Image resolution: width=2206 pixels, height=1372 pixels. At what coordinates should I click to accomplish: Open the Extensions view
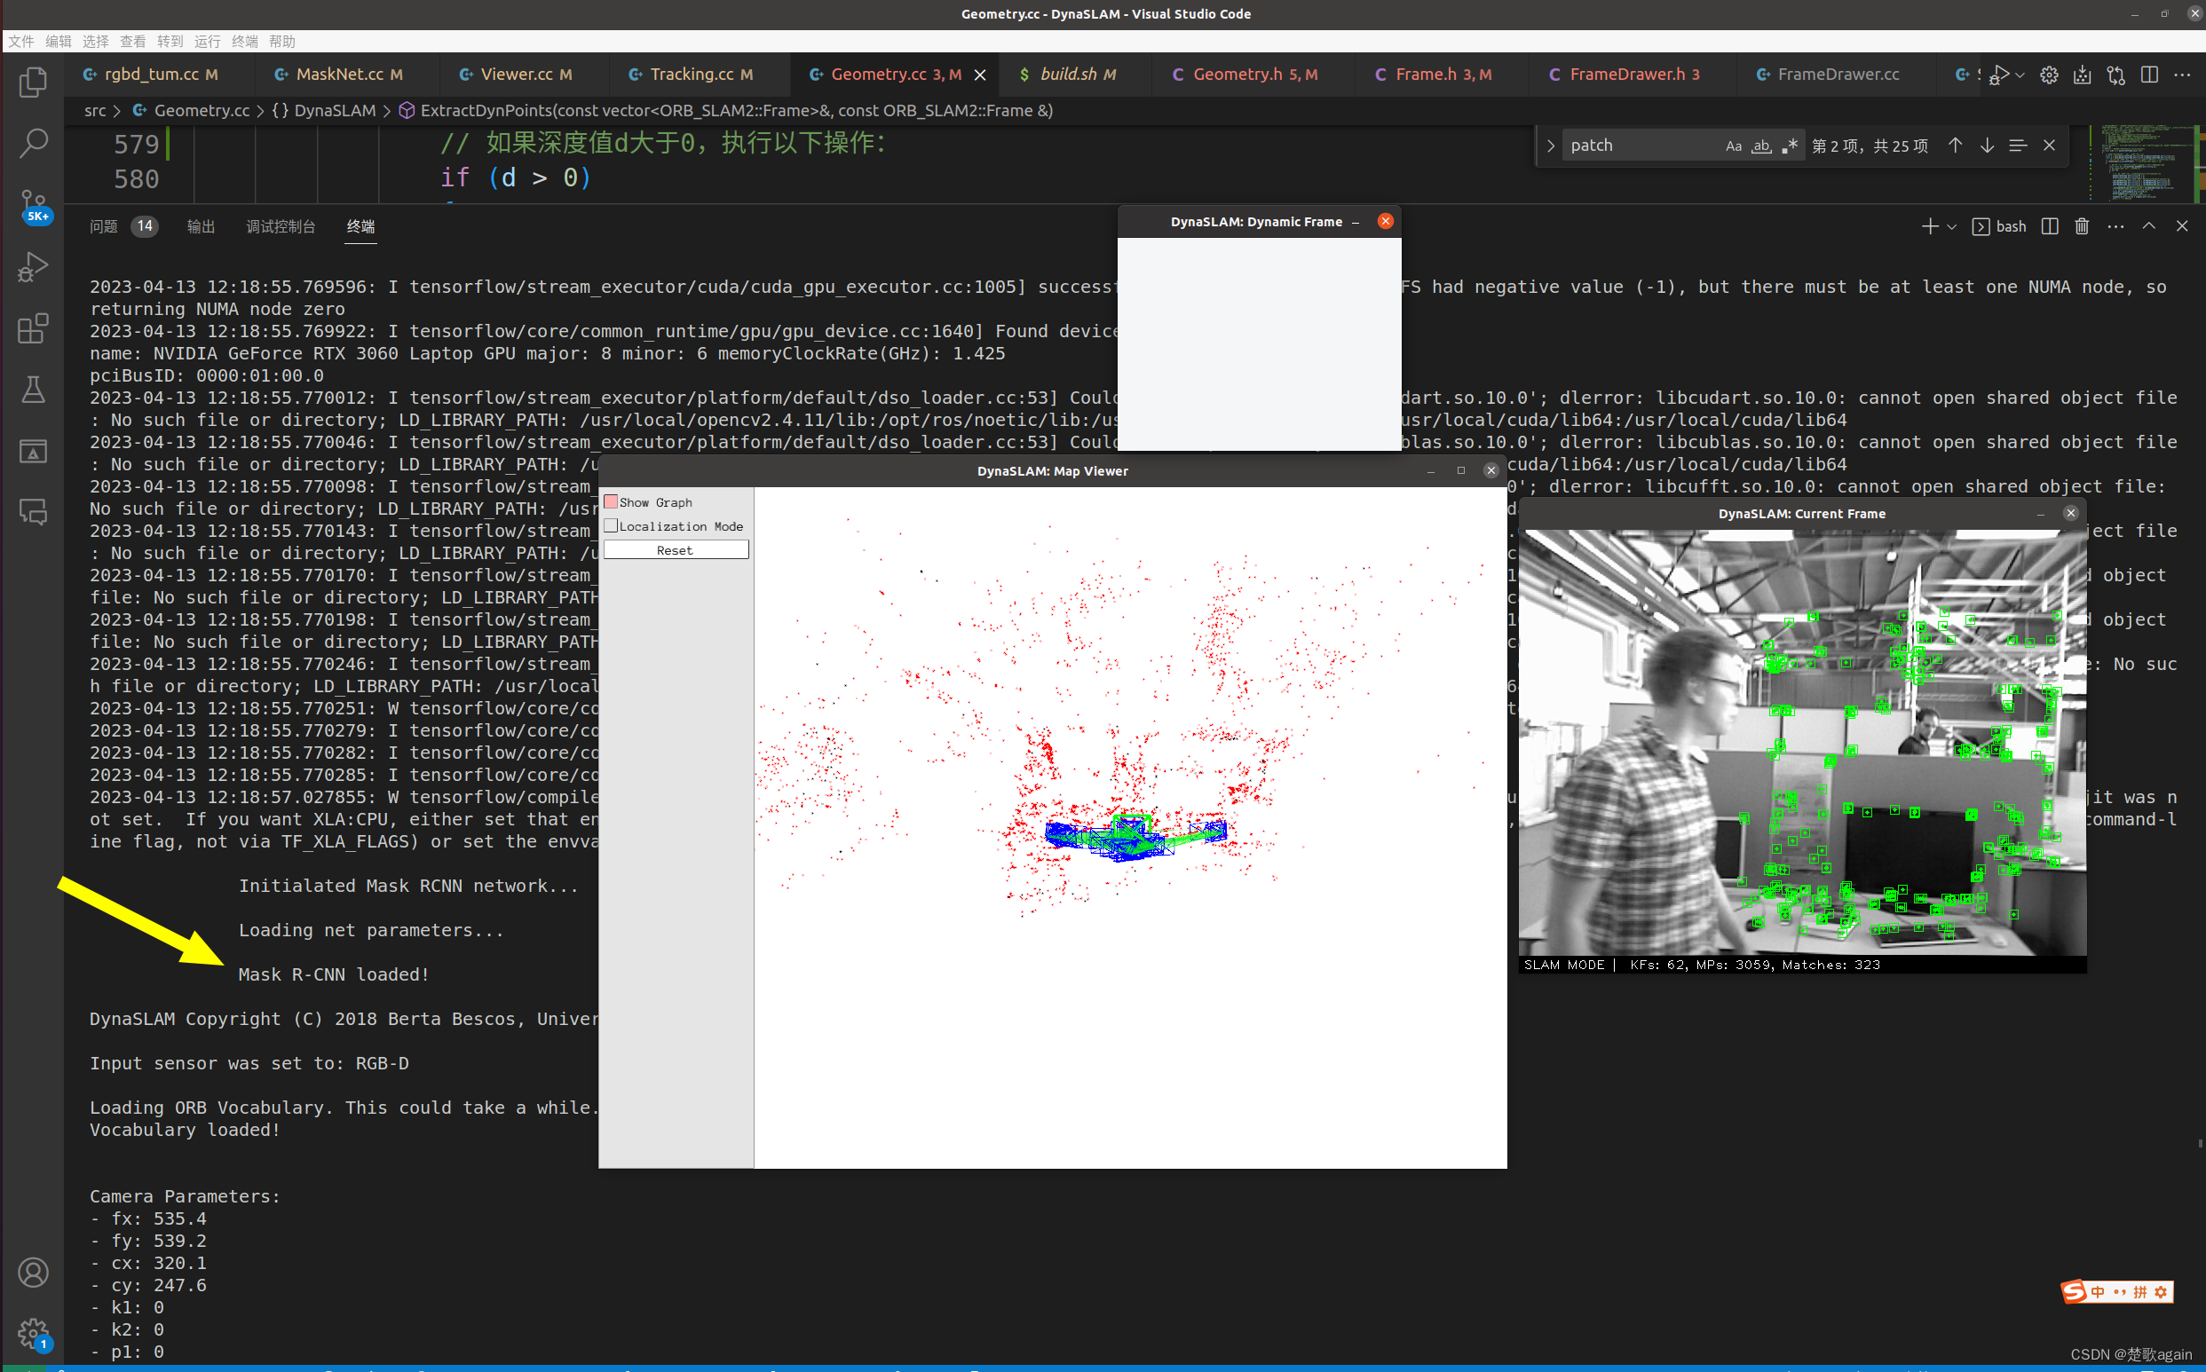click(34, 328)
